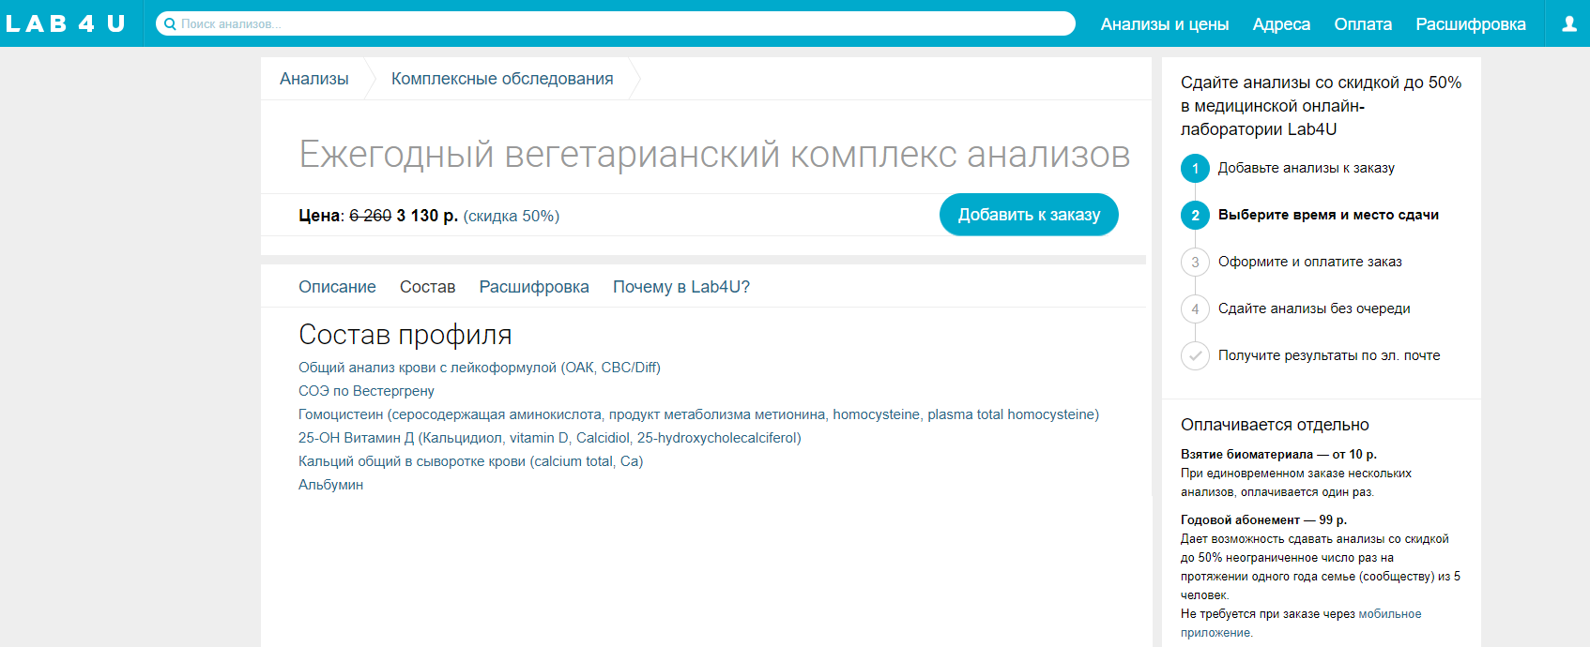Open 'Комплексные обследования' breadcrumb
1590x647 pixels.
pos(502,79)
